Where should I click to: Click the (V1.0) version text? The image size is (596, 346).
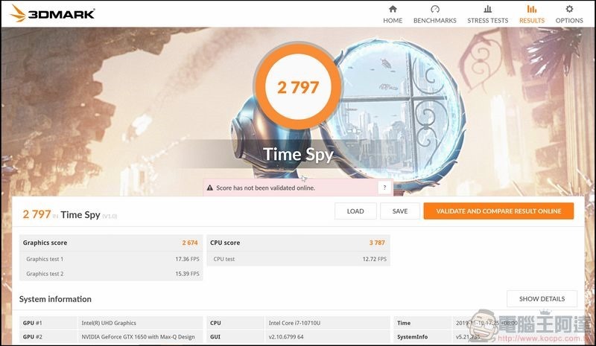[110, 216]
